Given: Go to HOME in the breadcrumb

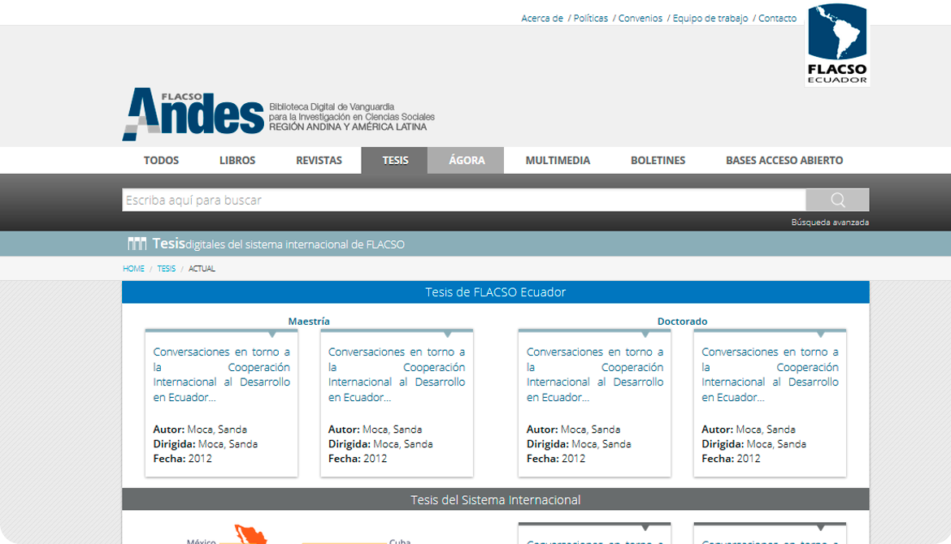Looking at the screenshot, I should (x=133, y=269).
